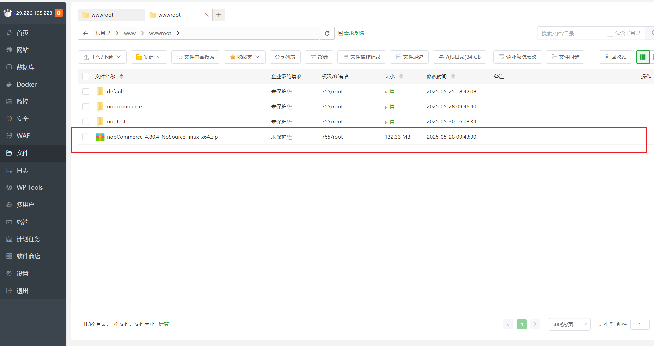
Task: Open 终端 terminal toolbar button
Action: 319,57
